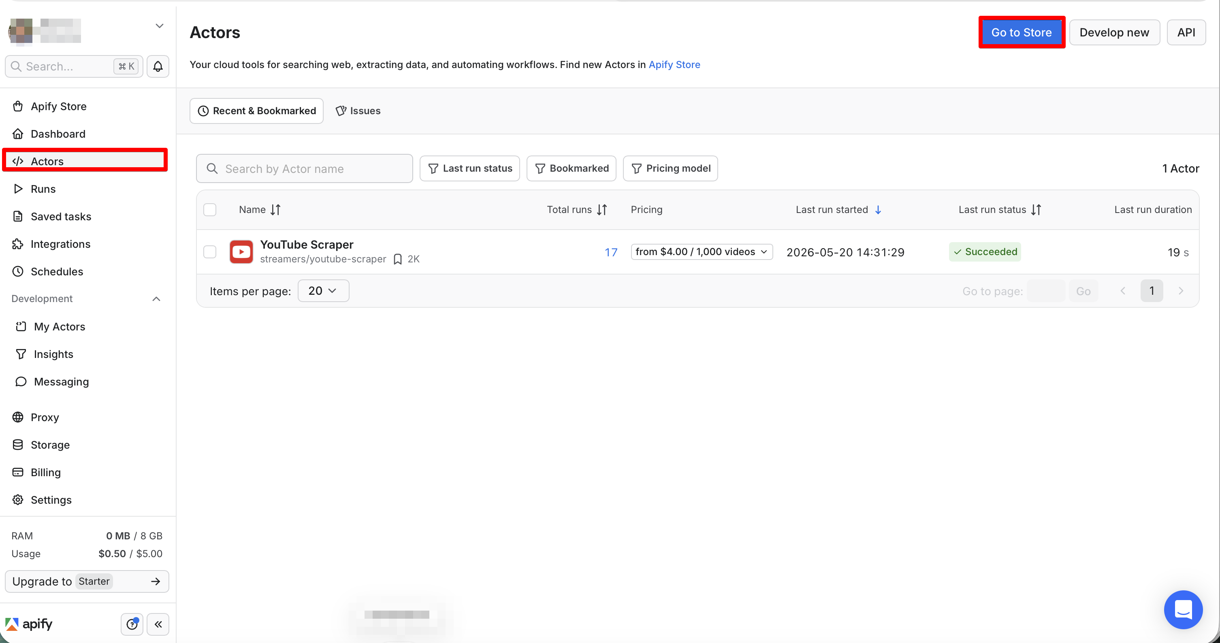Click the bookmark icon beside youtube-scraper
Viewport: 1220px width, 643px height.
[x=398, y=259]
